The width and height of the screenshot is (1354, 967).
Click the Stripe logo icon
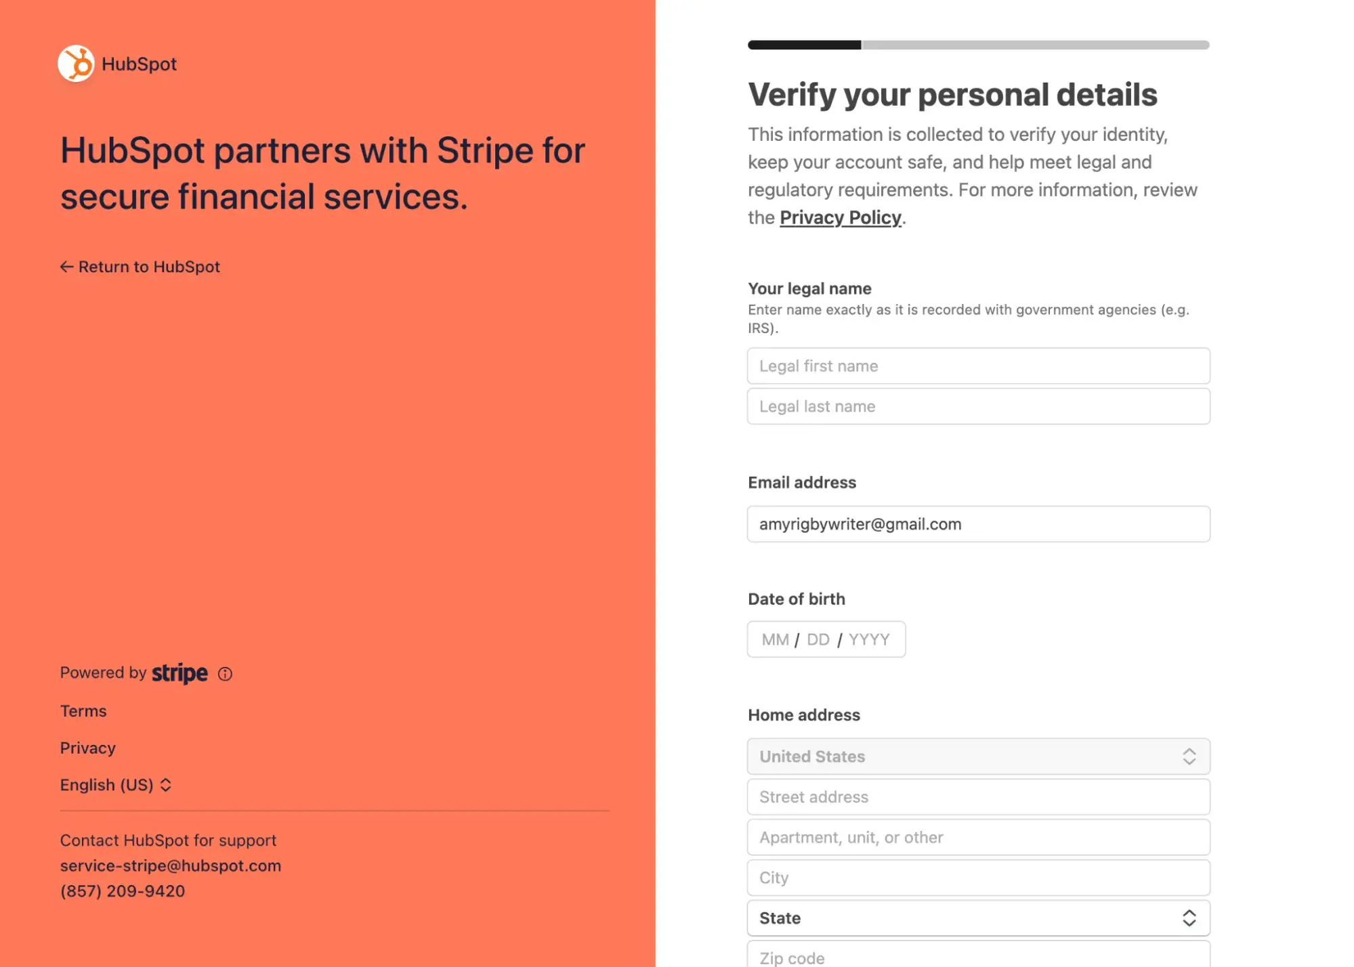coord(179,673)
